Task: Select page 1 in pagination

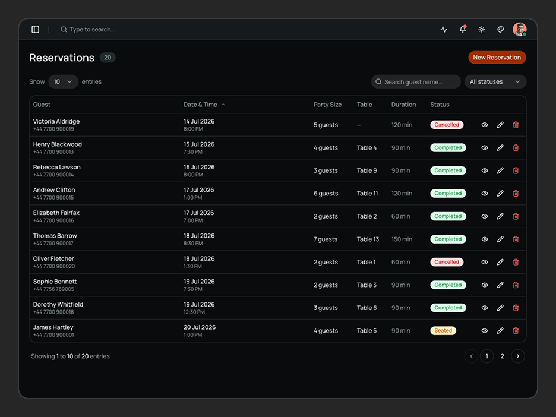Action: click(487, 356)
